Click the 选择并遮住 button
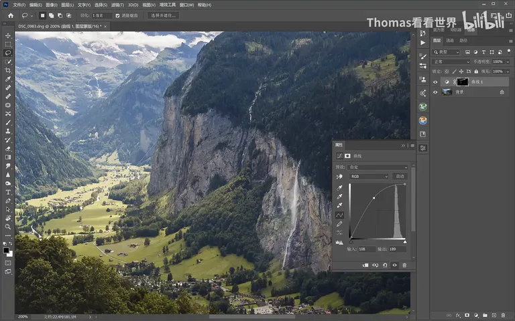Screen dimensions: 515x321 pyautogui.click(x=163, y=15)
